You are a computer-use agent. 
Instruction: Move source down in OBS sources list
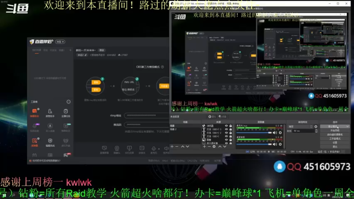pos(225,147)
